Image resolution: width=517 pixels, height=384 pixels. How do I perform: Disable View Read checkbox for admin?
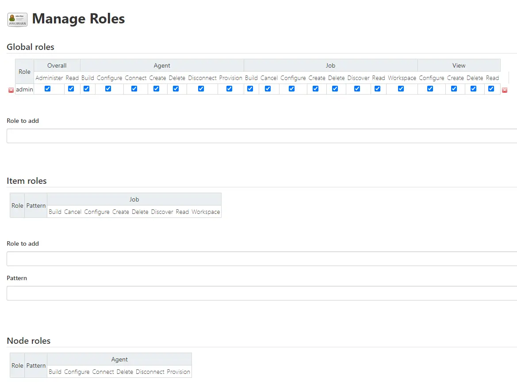point(491,89)
